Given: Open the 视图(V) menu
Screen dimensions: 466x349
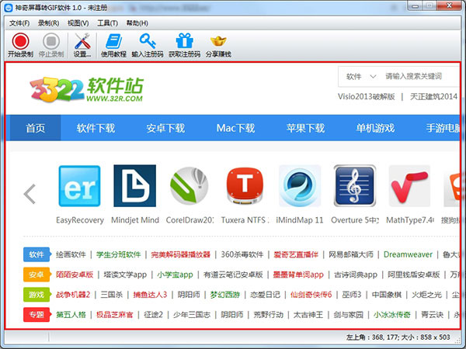Looking at the screenshot, I should pyautogui.click(x=78, y=23).
